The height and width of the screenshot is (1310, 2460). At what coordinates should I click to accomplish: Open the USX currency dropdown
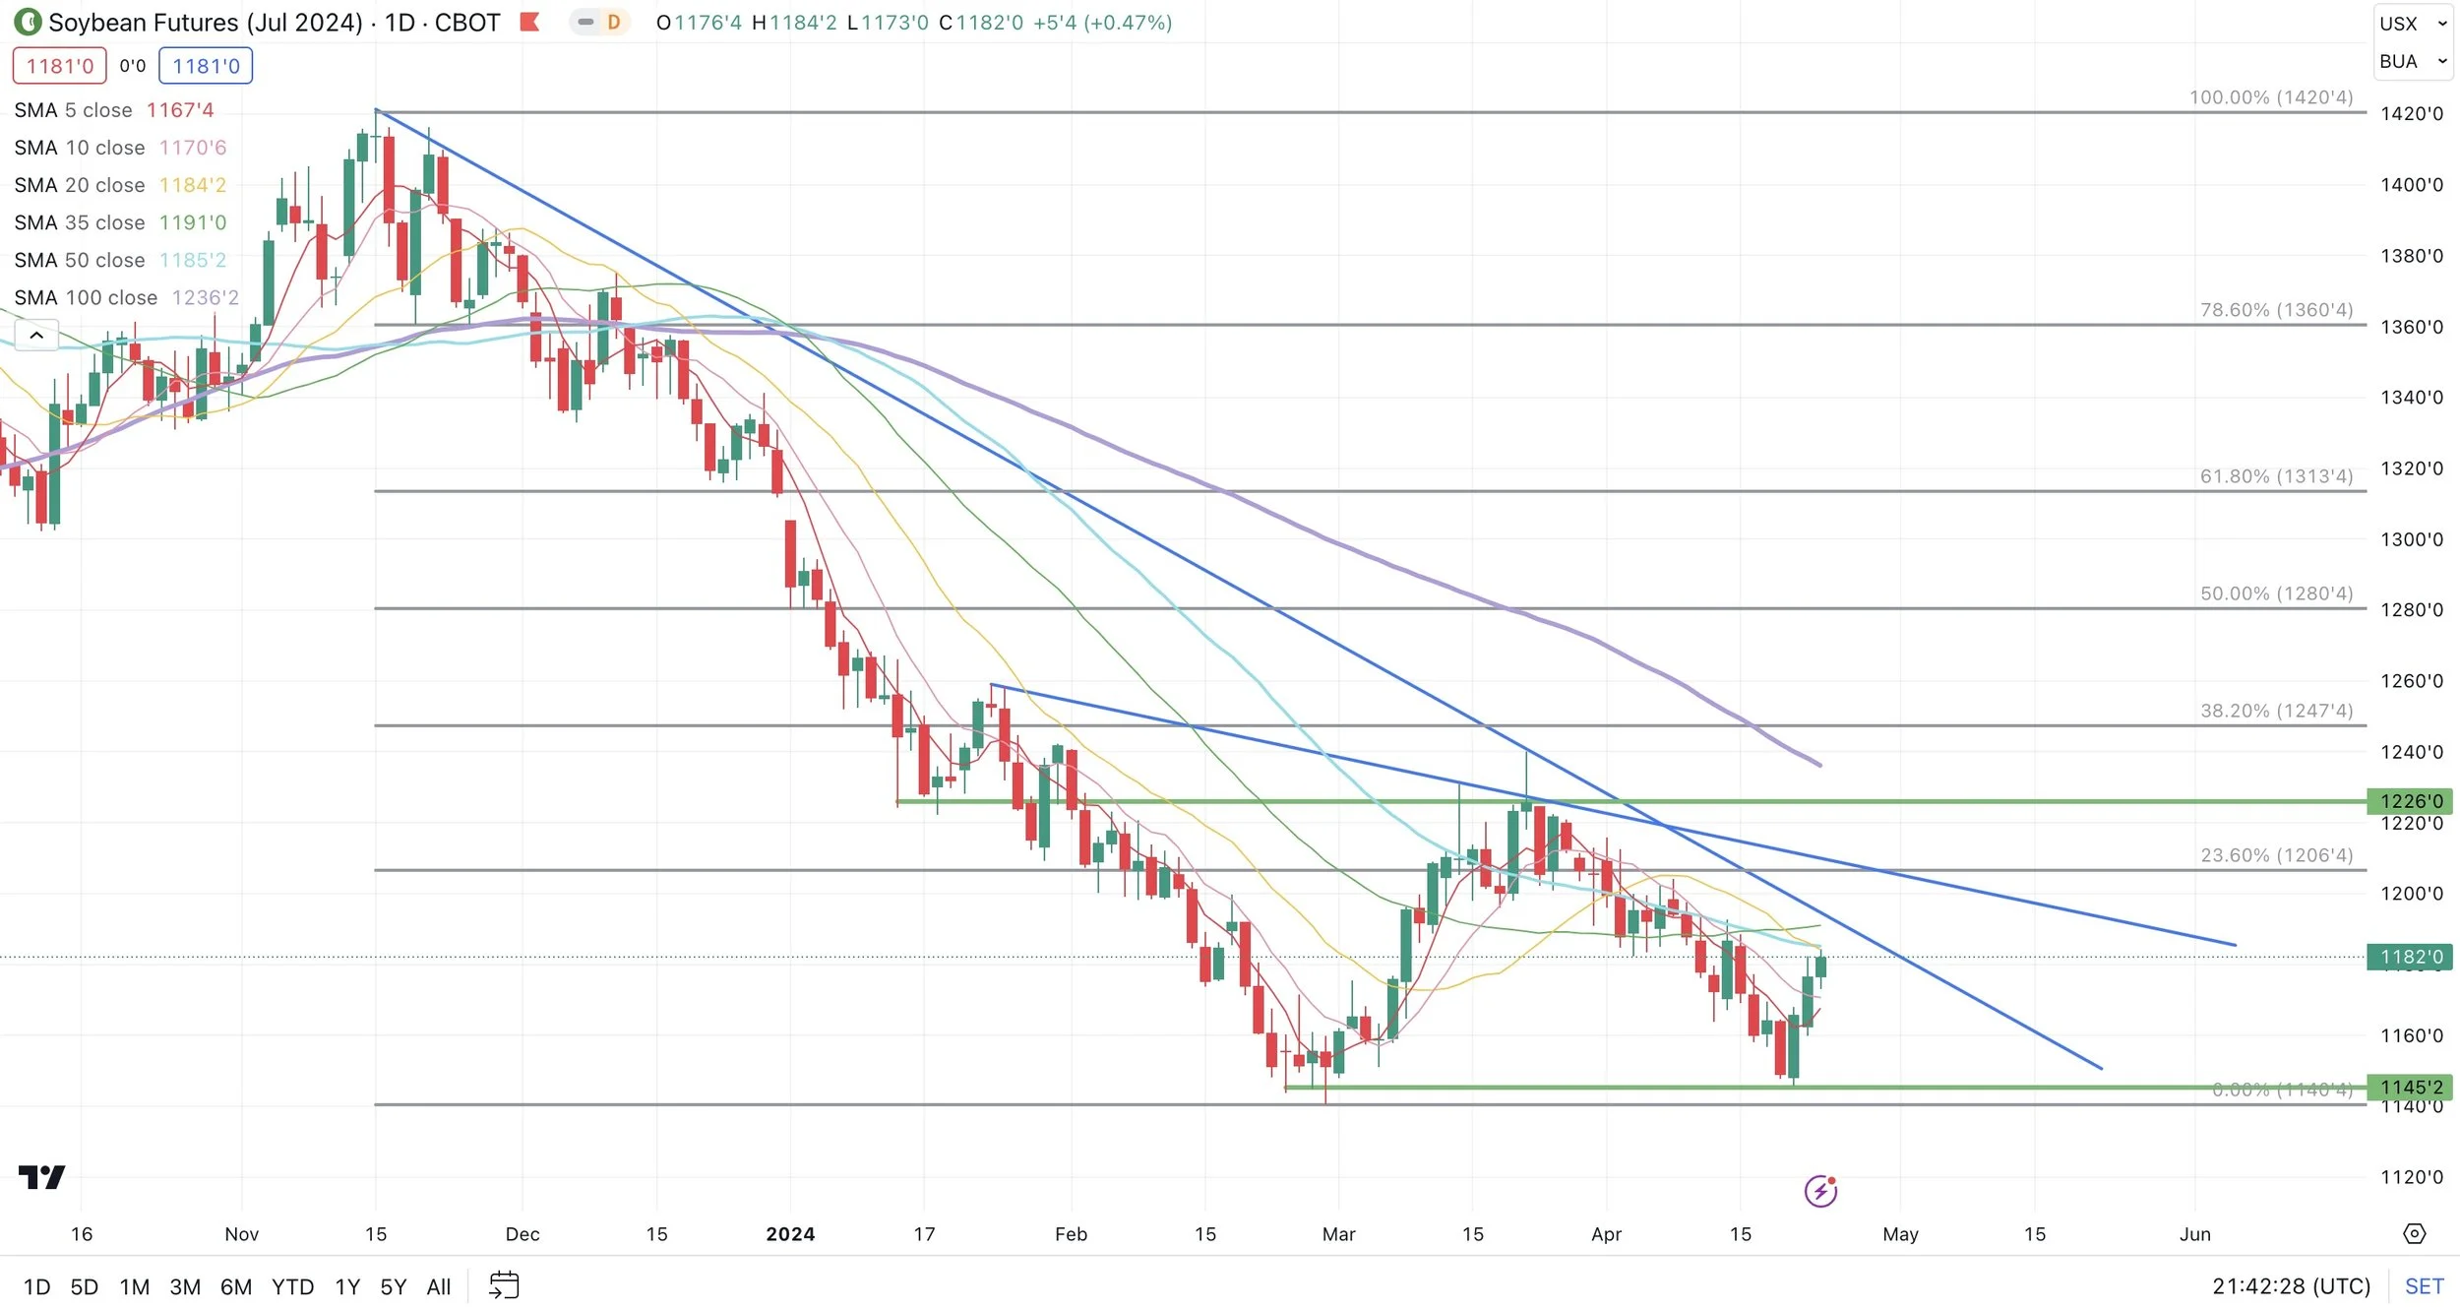pos(2412,24)
